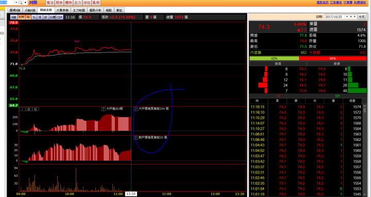Toggle the 訂 chart option button
This screenshot has height=197, width=371.
point(46,17)
